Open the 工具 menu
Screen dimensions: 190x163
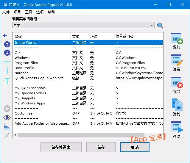29,12
